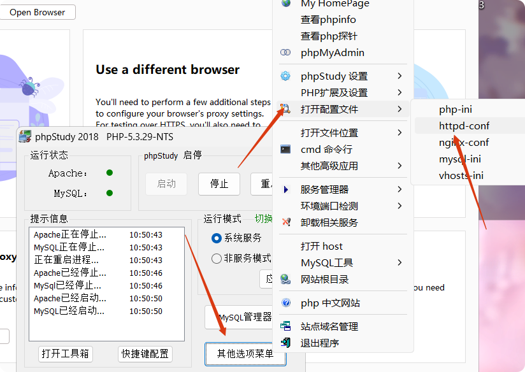Click the php 中文网站 help icon
The image size is (525, 372).
click(286, 303)
